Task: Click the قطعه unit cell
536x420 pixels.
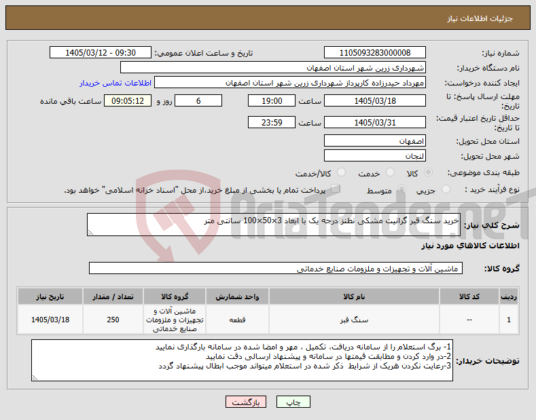Action: (237, 320)
